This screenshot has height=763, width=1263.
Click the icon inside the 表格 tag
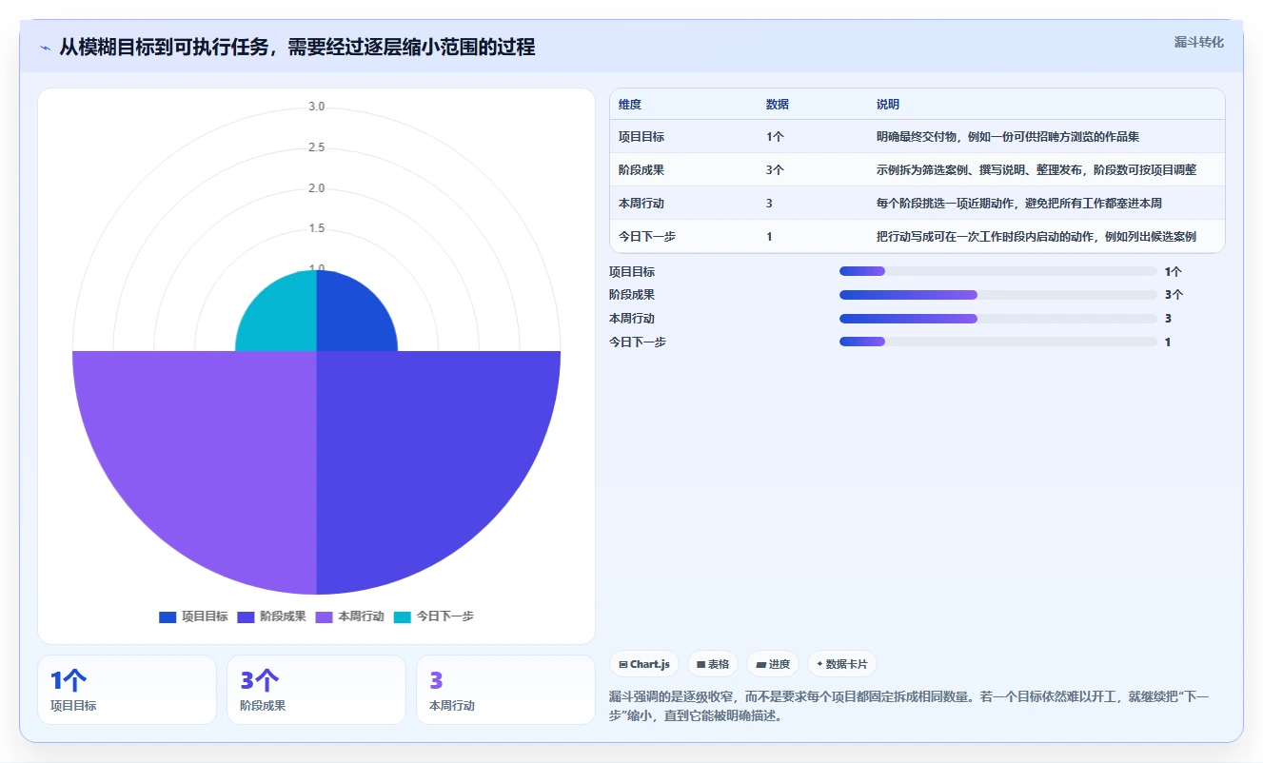(701, 664)
